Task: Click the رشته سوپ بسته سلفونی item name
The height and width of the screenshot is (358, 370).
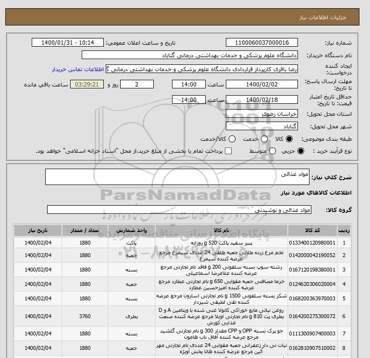Action: (222, 270)
